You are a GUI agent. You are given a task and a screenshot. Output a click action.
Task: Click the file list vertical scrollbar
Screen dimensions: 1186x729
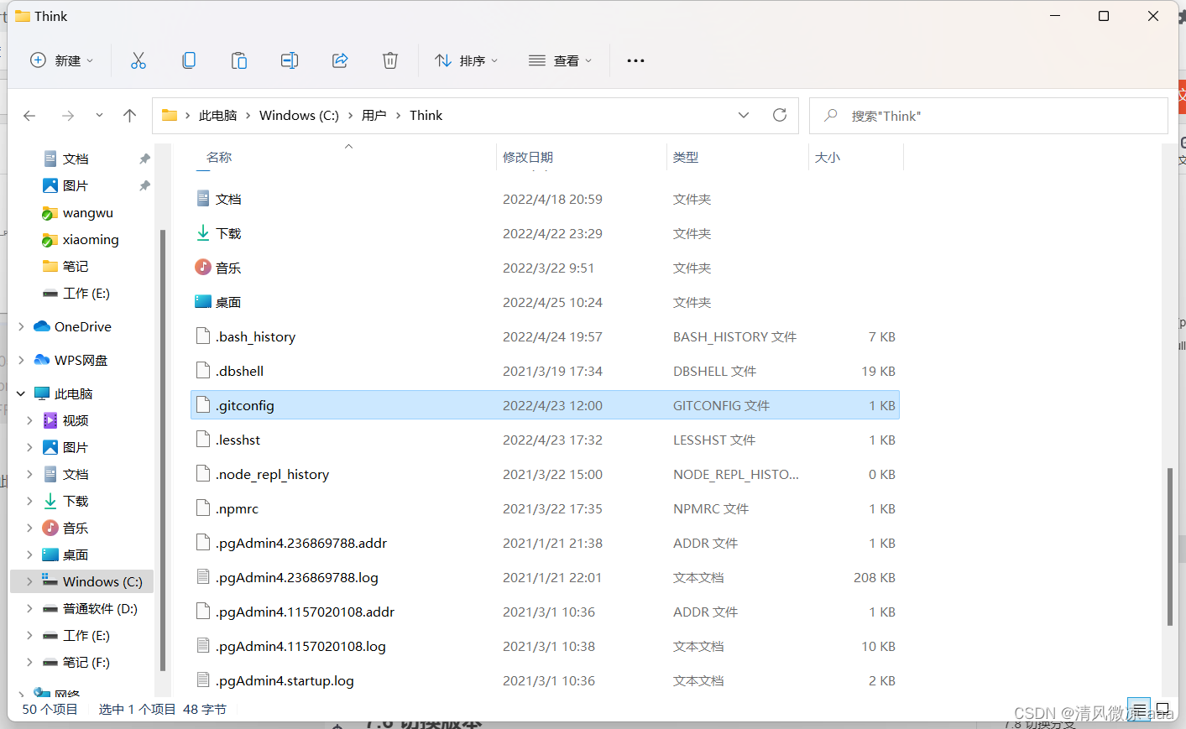pos(1169,547)
